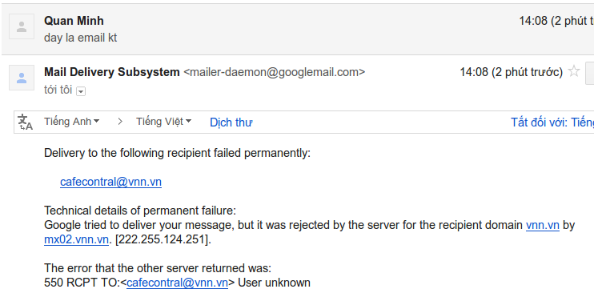Open the Tiếng Việt target language dropdown
Screen dimensions: 594x293
[163, 122]
